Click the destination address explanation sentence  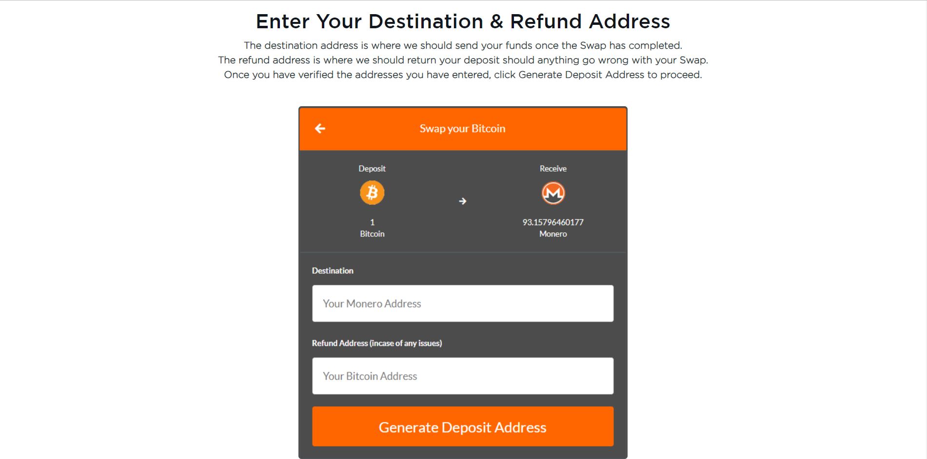[x=463, y=45]
